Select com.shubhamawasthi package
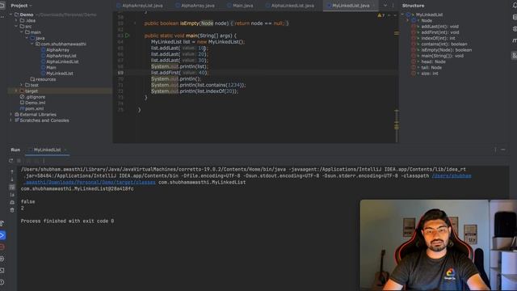Screen dimensions: 517x291 click(63, 44)
